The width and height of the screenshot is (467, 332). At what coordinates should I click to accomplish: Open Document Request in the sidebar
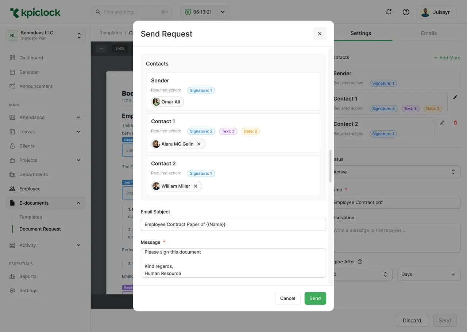pyautogui.click(x=40, y=229)
